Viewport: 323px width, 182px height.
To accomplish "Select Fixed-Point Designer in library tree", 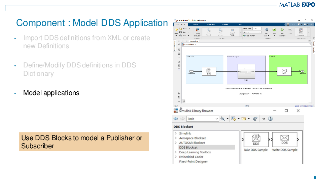I will [193, 161].
